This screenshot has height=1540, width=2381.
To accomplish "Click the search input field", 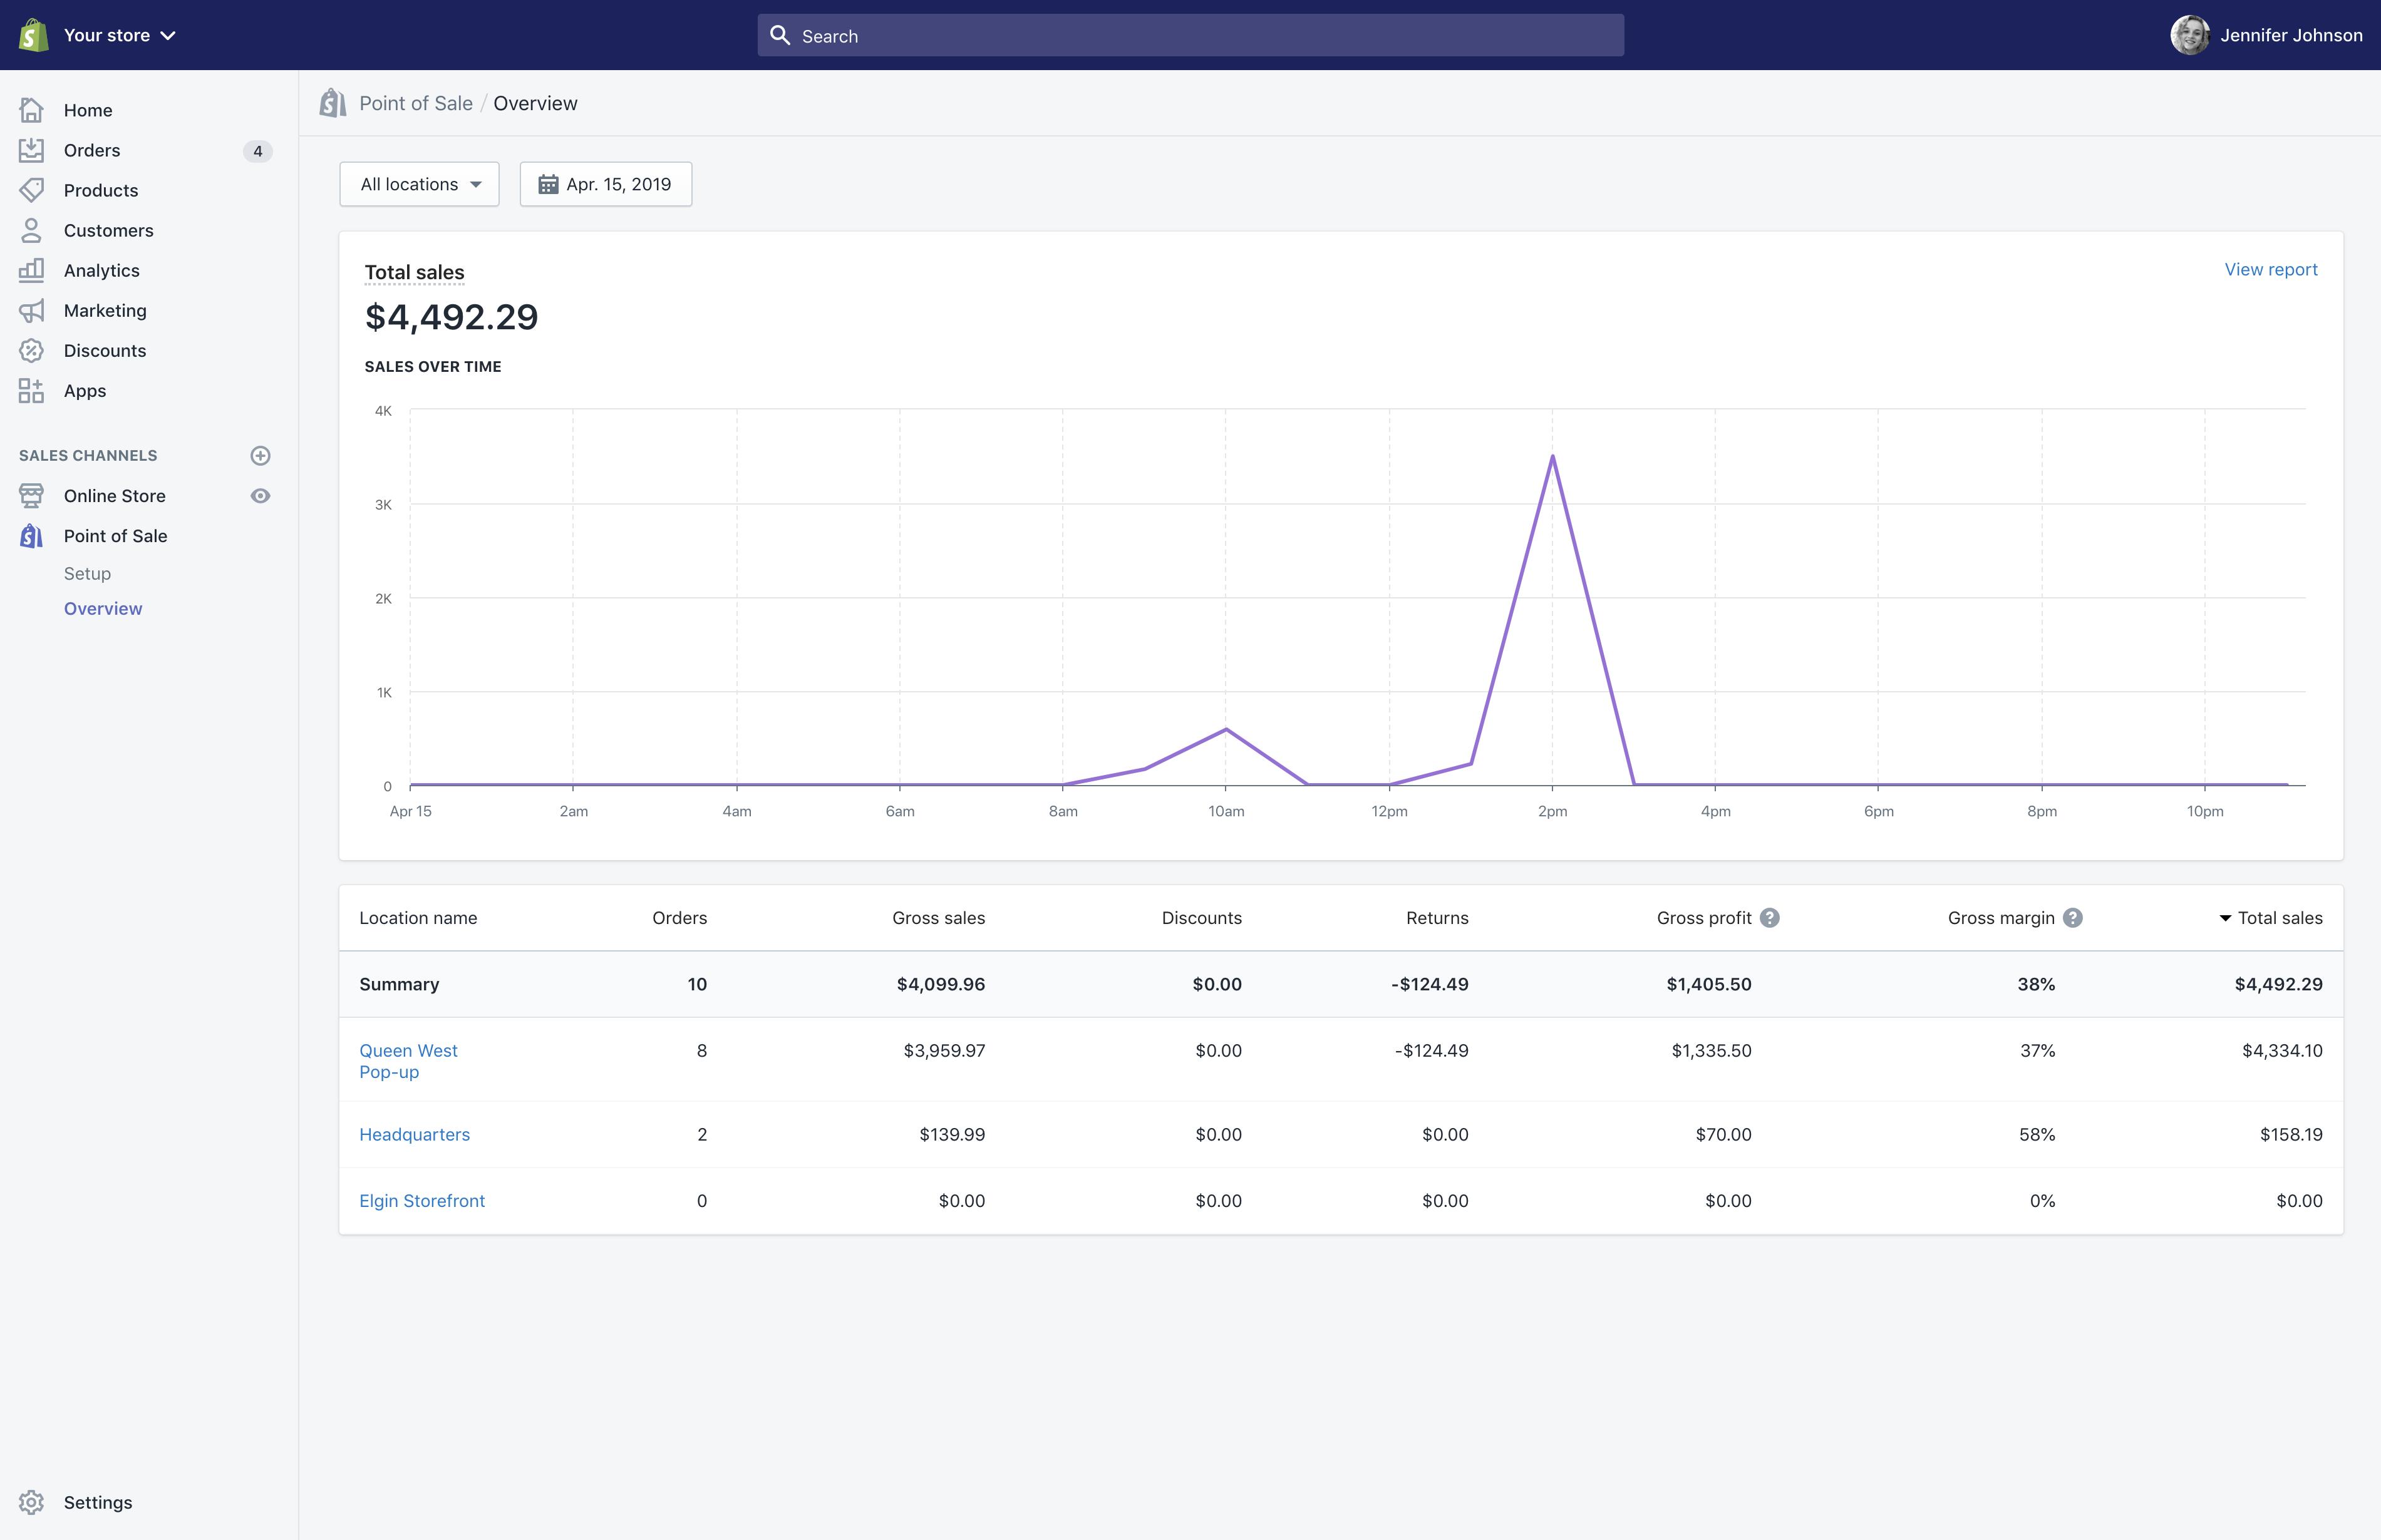I will point(1190,34).
